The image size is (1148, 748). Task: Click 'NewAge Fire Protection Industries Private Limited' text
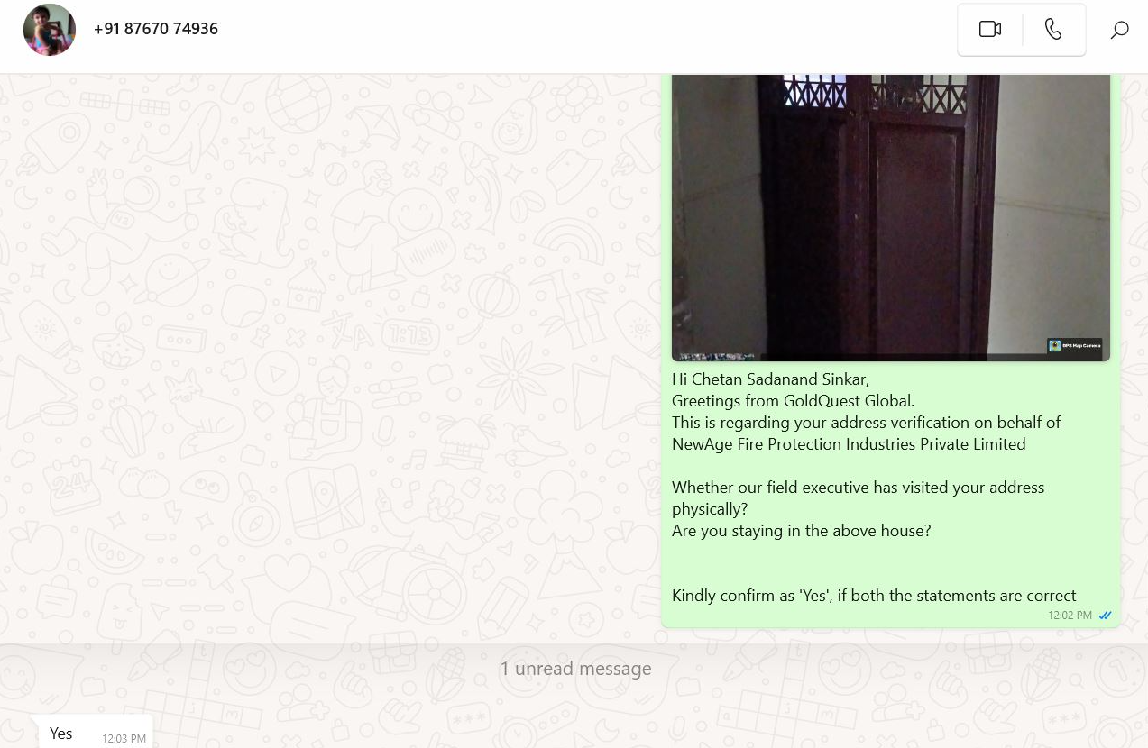point(849,444)
